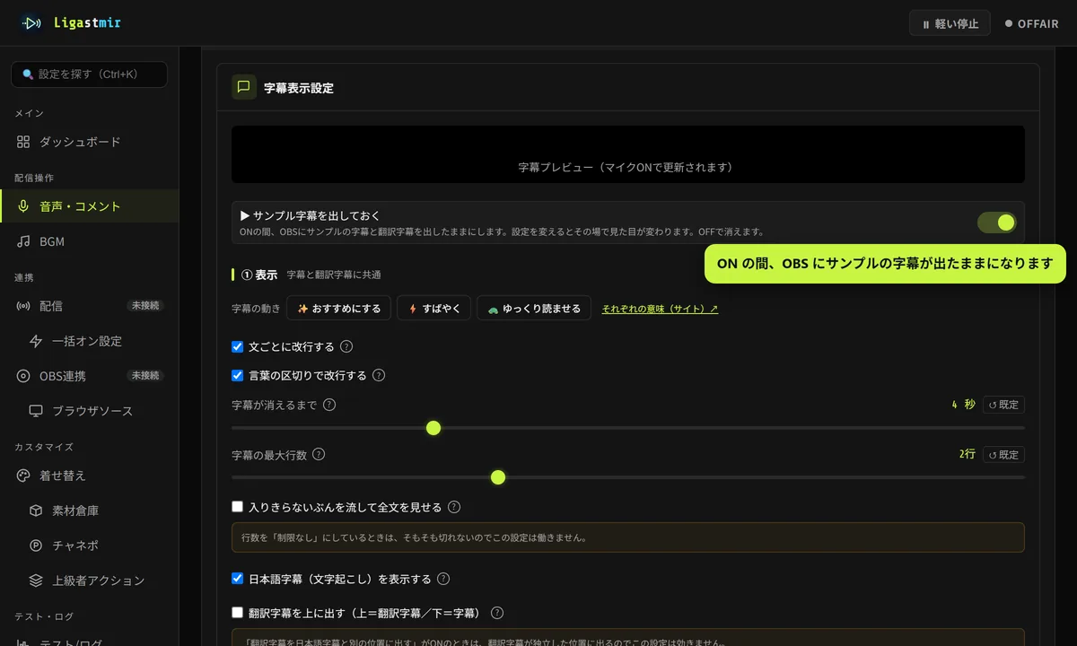1077x646 pixels.
Task: Enable 入りきらないぶんを流して全文を見せる checkbox
Action: (x=238, y=508)
